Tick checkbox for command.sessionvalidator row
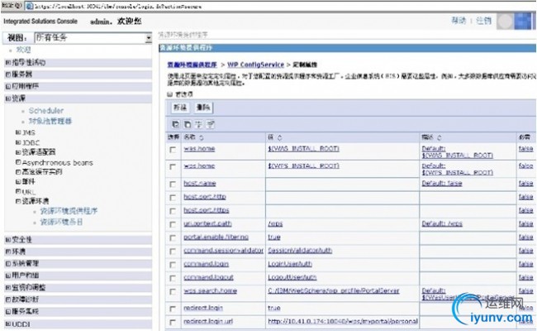The image size is (537, 331). tap(173, 252)
